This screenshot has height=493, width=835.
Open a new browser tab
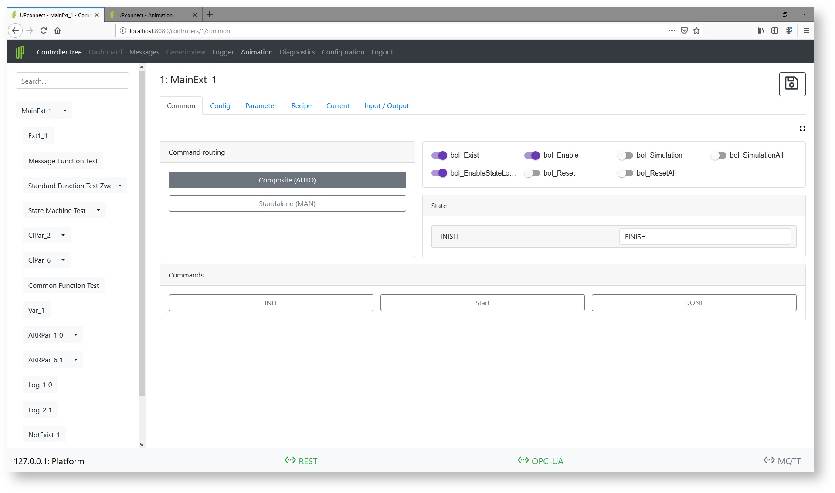[210, 15]
